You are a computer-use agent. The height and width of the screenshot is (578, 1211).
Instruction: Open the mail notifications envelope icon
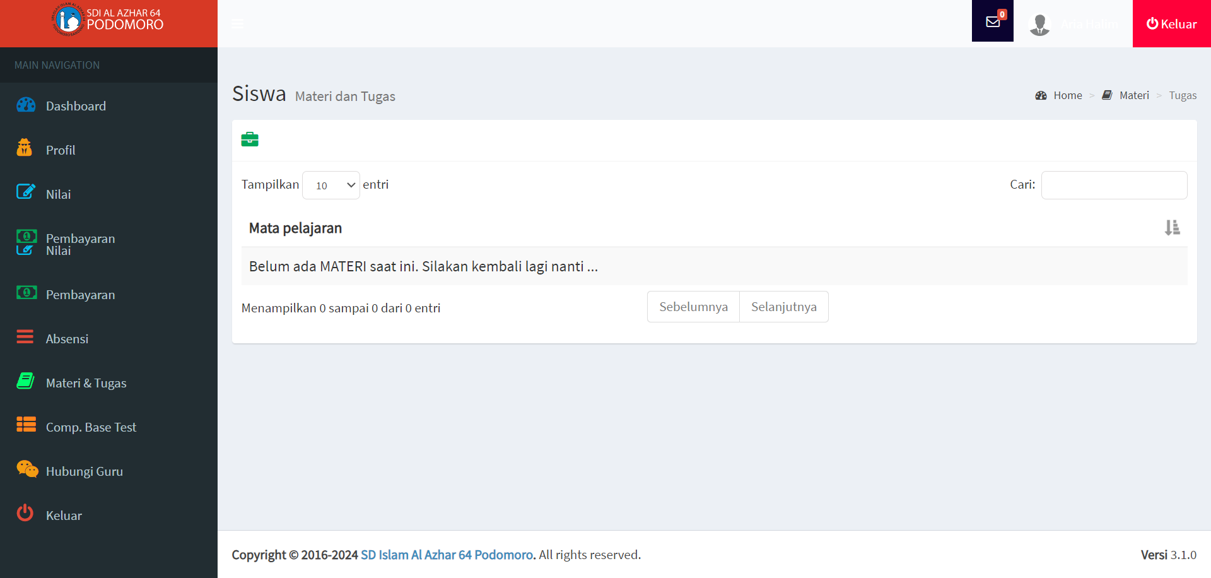click(992, 22)
